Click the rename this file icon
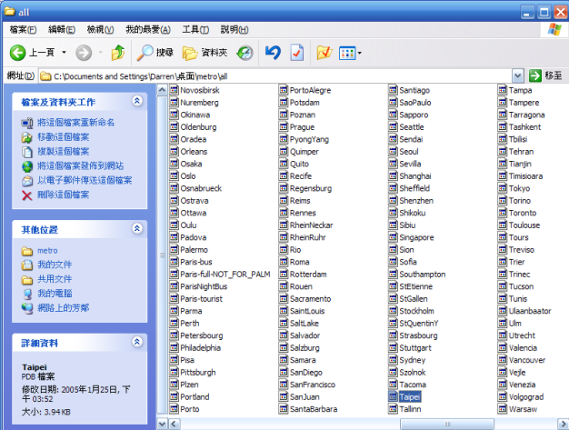The width and height of the screenshot is (569, 430). (27, 123)
